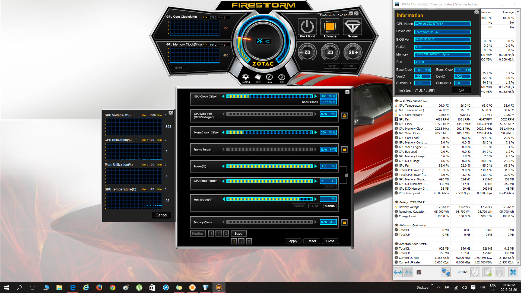The image size is (521, 293).
Task: Select save profile slot 3
Action: pos(226,234)
